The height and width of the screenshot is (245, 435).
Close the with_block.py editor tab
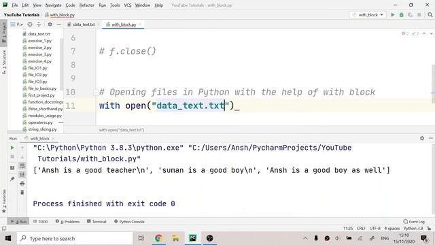click(140, 24)
